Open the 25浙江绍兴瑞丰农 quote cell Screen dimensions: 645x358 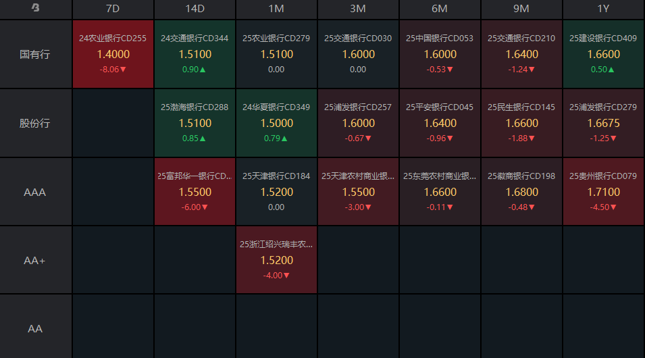click(276, 260)
